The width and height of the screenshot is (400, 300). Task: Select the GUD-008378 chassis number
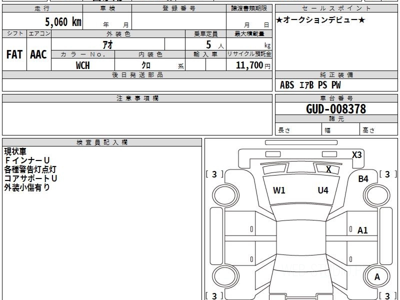click(336, 109)
